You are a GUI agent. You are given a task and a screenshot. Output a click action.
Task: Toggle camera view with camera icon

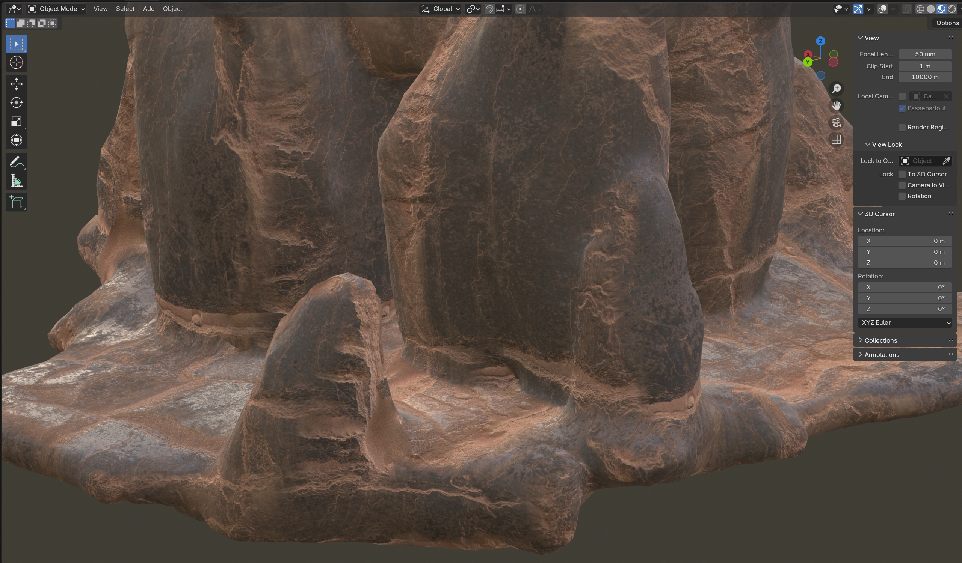coord(836,123)
